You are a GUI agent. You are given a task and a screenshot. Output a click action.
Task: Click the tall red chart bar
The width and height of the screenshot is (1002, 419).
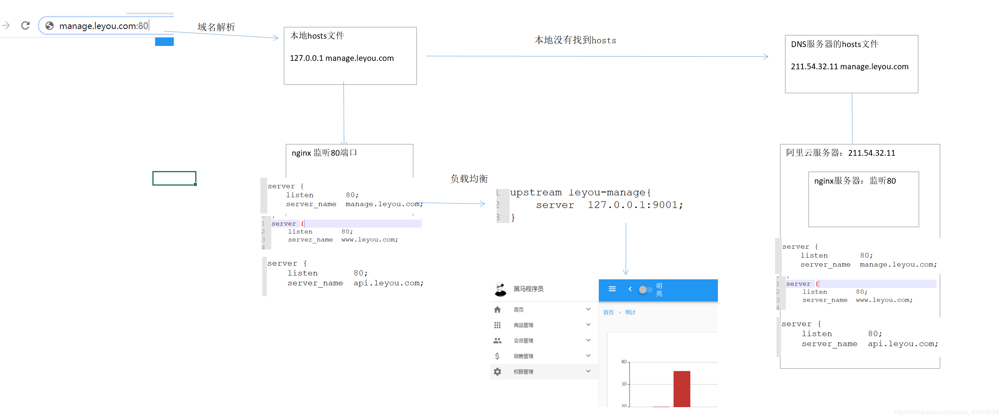pyautogui.click(x=682, y=389)
